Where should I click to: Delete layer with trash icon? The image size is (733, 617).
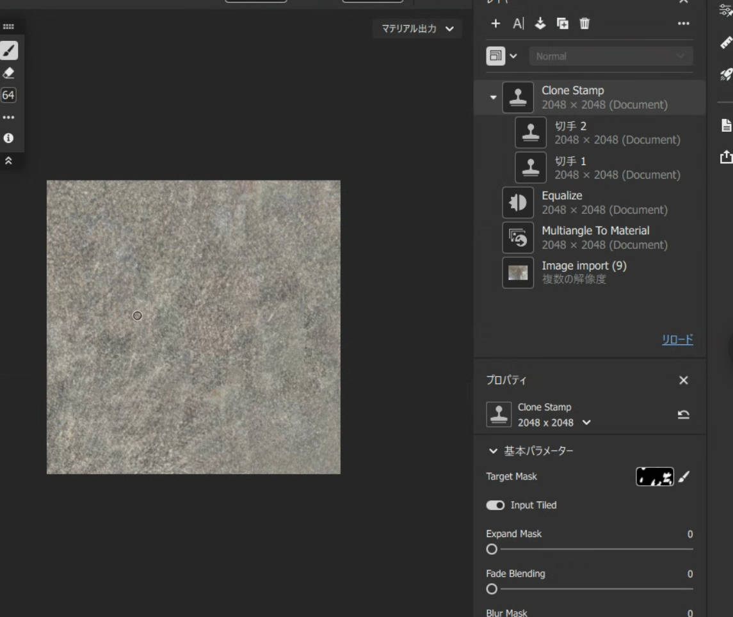[584, 24]
